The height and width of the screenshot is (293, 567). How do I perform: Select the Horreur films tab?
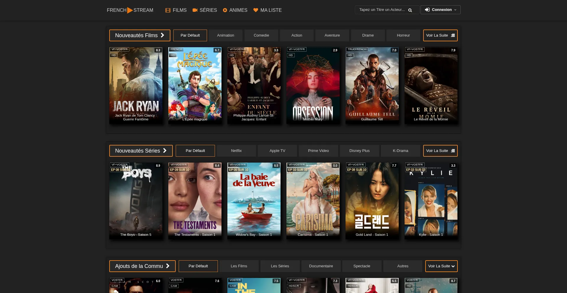tap(403, 35)
